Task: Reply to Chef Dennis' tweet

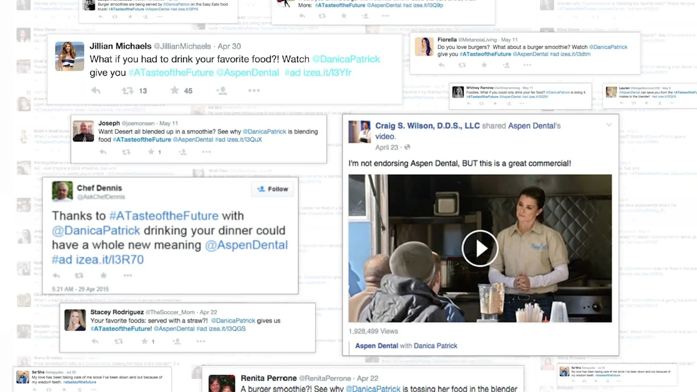Action: [x=56, y=275]
